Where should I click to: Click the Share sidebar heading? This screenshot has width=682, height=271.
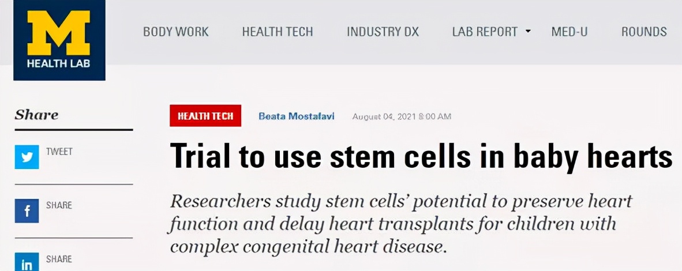click(36, 115)
